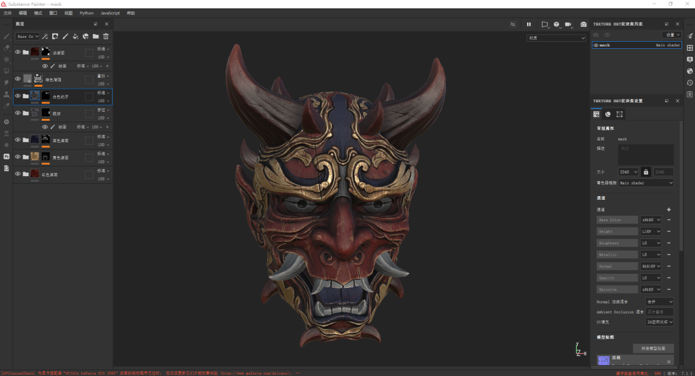Image resolution: width=695 pixels, height=376 pixels.
Task: Open the log clipboard icon in right dock
Action: [690, 94]
